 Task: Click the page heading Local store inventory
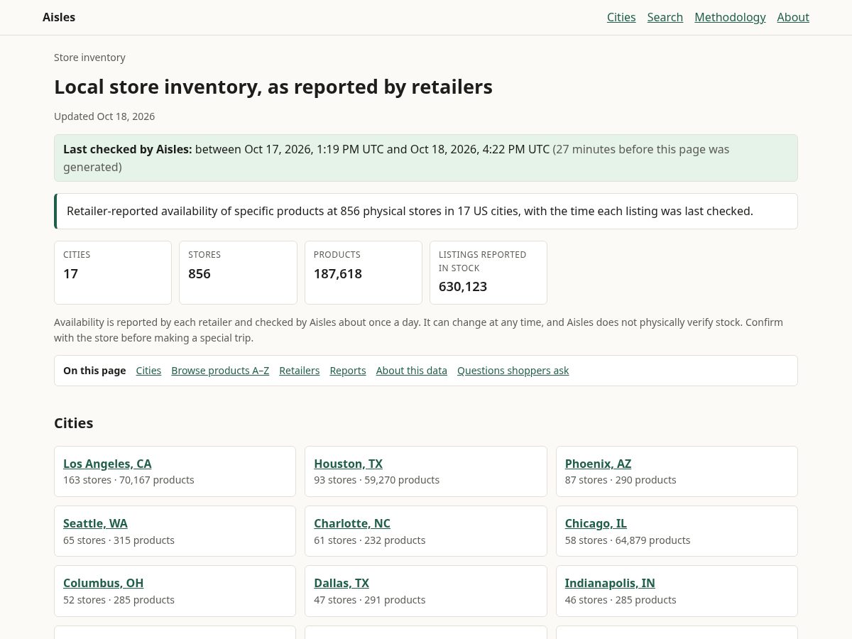tap(273, 87)
